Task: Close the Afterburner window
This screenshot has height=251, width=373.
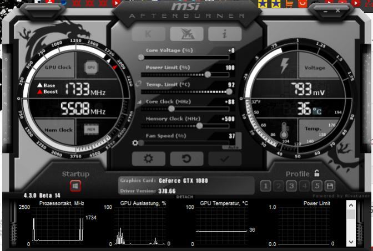Action: pyautogui.click(x=338, y=11)
